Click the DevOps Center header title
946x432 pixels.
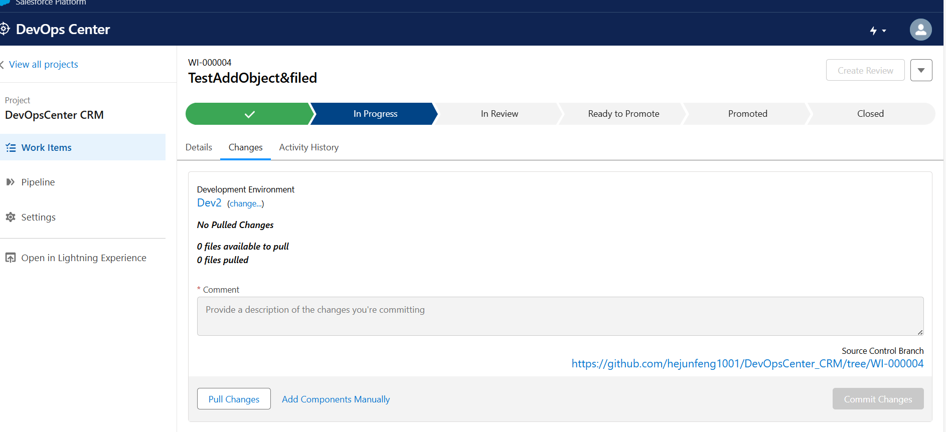[63, 30]
